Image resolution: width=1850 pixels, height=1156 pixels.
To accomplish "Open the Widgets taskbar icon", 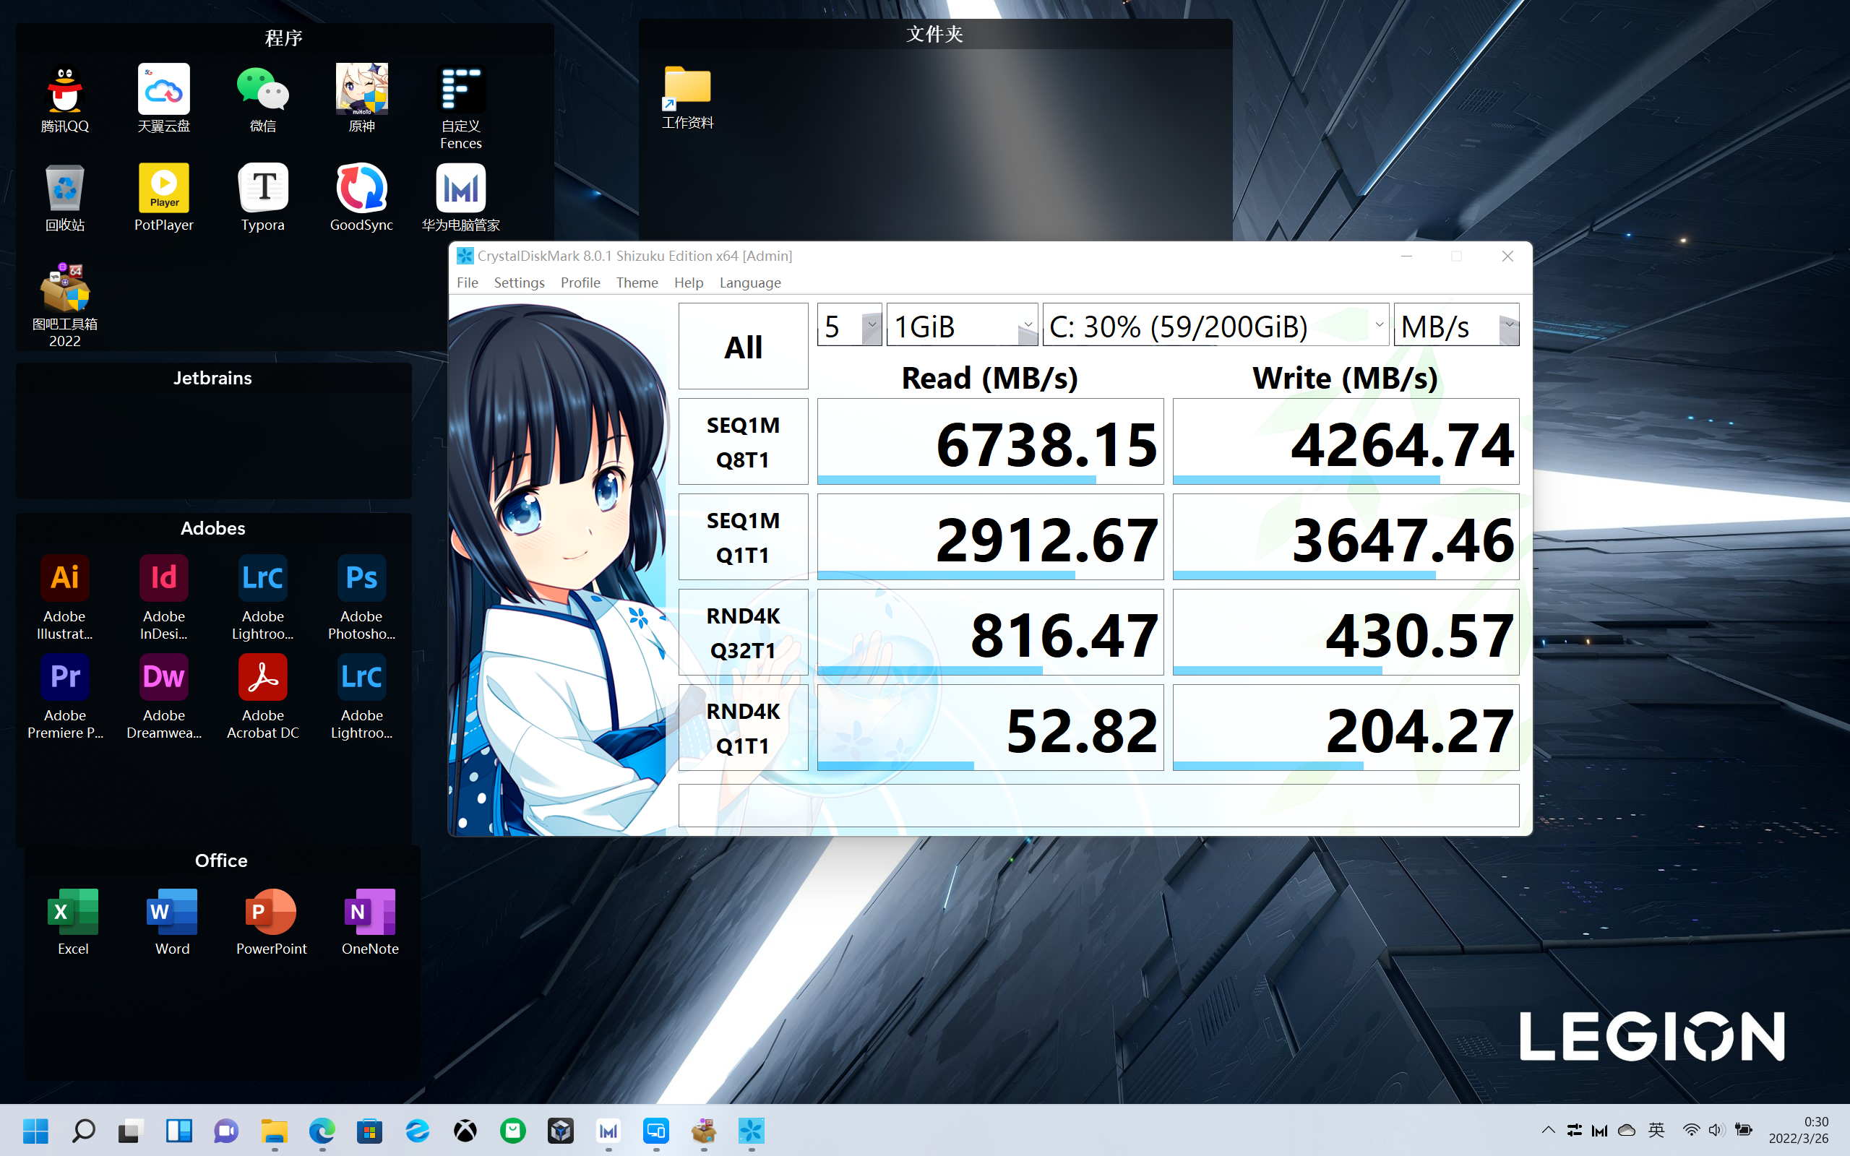I will tap(179, 1130).
